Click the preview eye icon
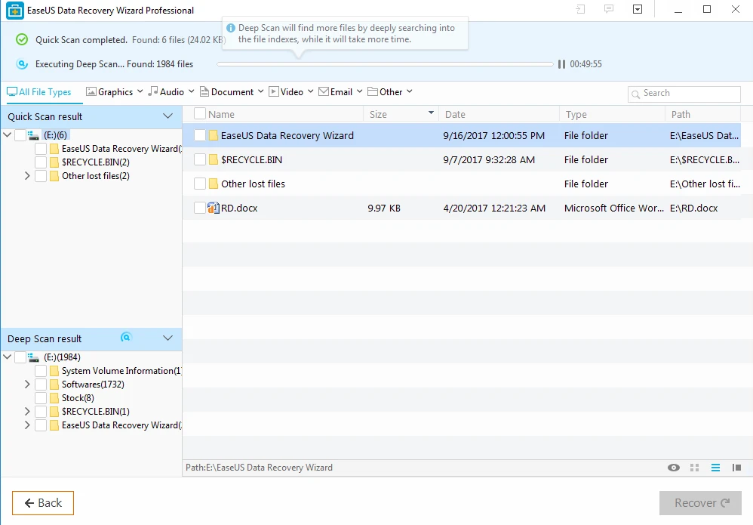 pos(674,468)
